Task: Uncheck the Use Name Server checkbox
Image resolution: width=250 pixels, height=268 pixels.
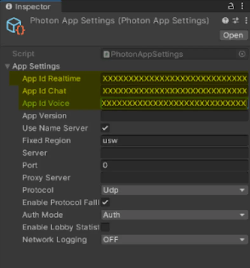Action: click(x=105, y=128)
